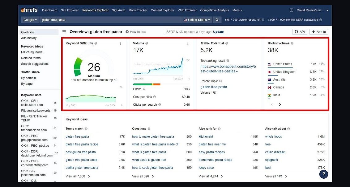This screenshot has width=350, height=187.
Task: Click the keyword search input field
Action: coord(110,20)
